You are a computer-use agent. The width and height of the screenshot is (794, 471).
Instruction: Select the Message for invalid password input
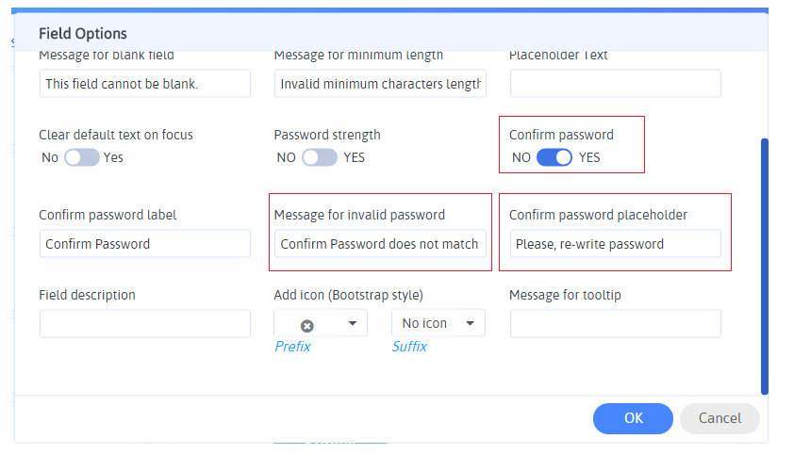click(380, 244)
